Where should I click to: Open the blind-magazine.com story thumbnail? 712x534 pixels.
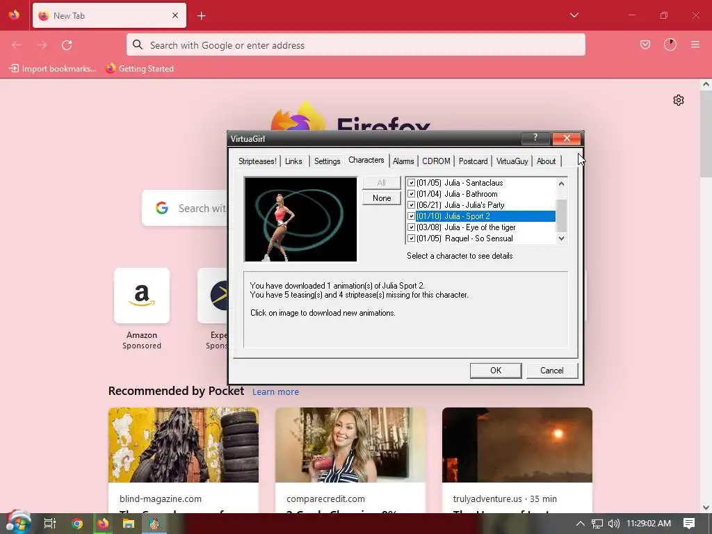click(184, 445)
